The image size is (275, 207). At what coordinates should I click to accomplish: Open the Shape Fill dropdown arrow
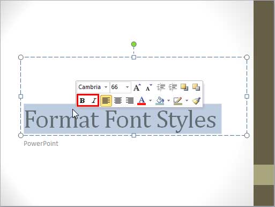(x=168, y=101)
